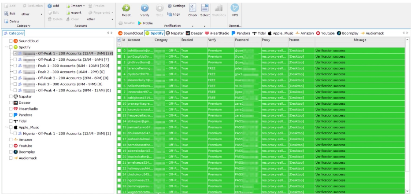
Task: Open the Account group 'other' dropdown
Action: (x=112, y=19)
